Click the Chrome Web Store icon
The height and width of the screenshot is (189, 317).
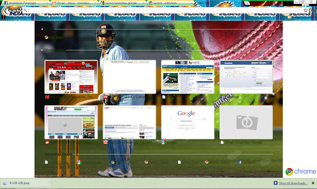[46, 37]
